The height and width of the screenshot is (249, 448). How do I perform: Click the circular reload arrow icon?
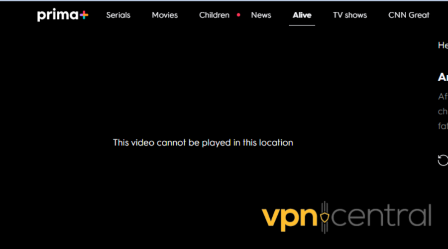tap(443, 160)
